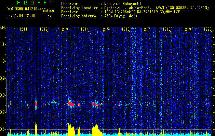
Task: Click the 1211 time marker
Action: pos(23,29)
